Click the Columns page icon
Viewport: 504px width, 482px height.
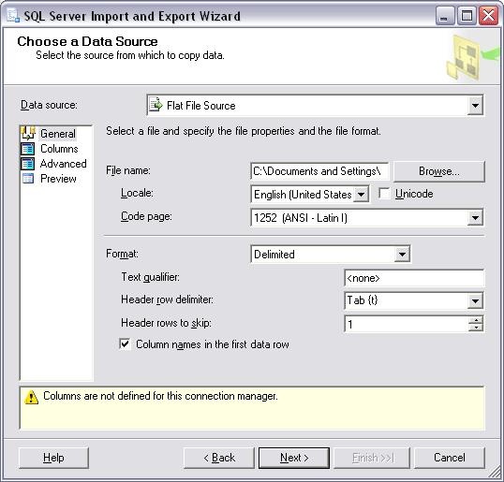point(28,149)
